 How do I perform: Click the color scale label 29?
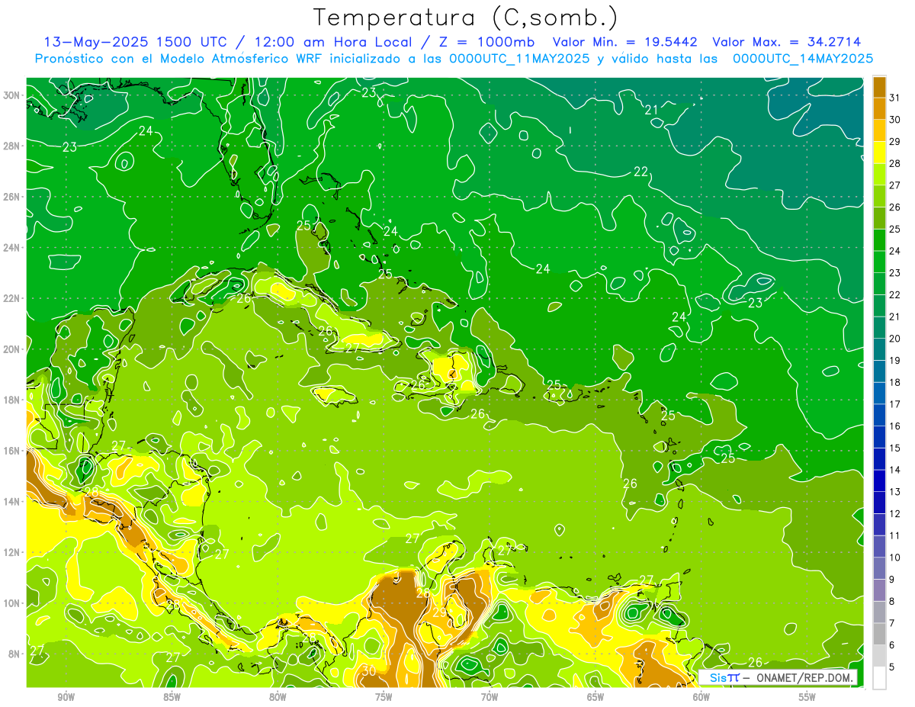895,141
